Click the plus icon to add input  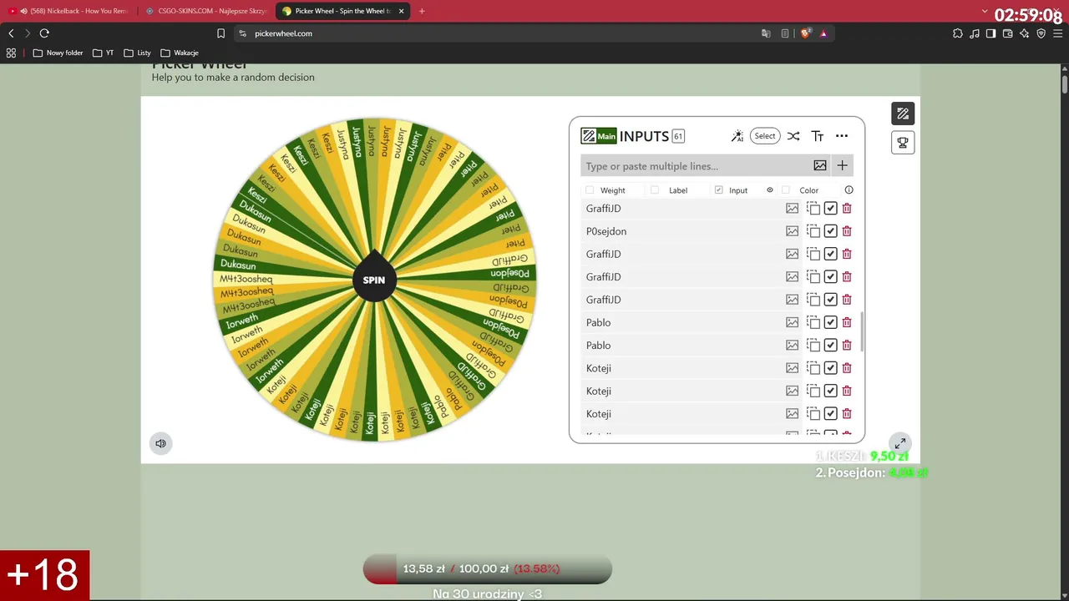pos(842,165)
